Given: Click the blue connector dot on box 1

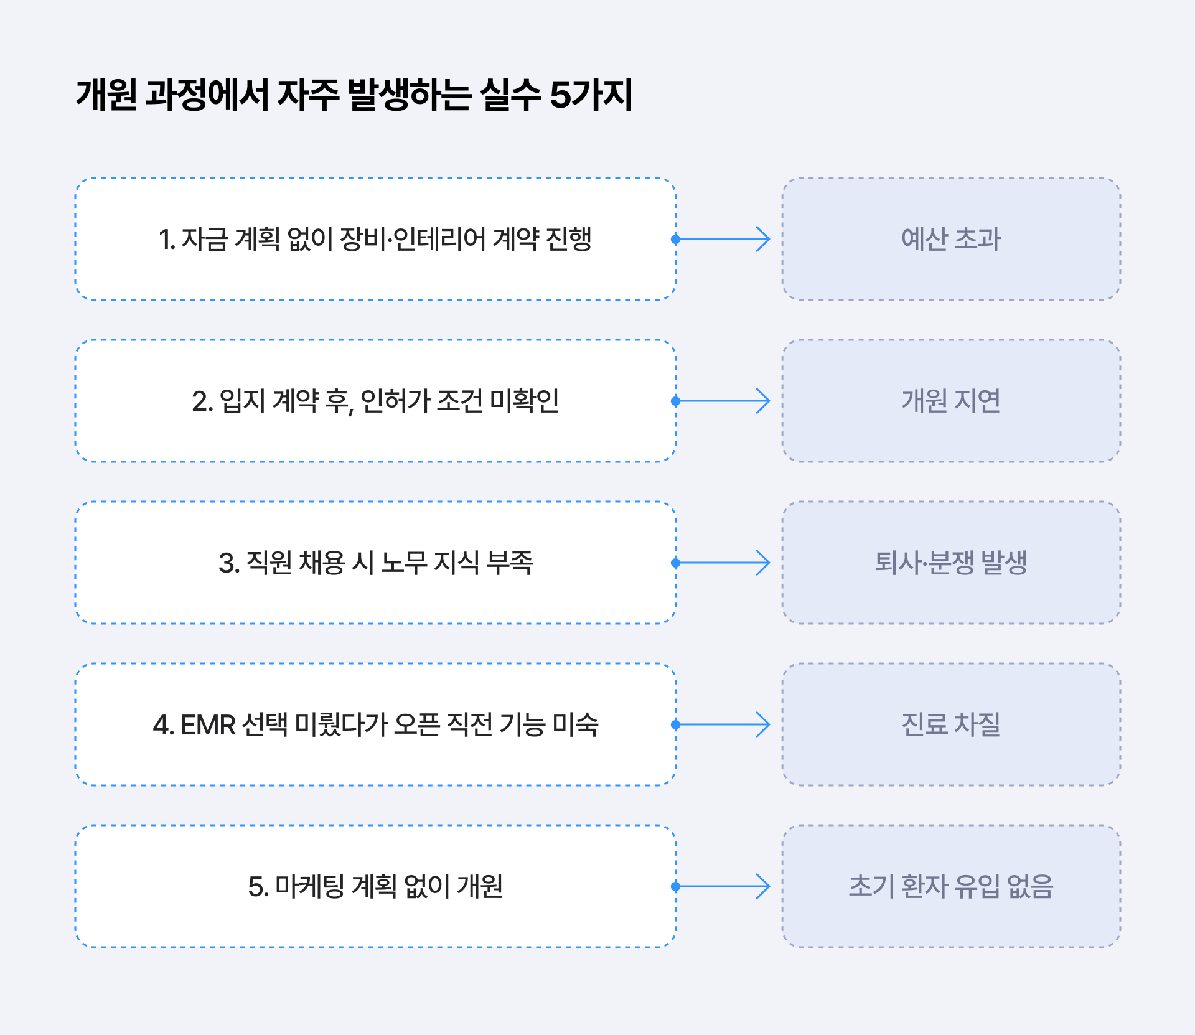Looking at the screenshot, I should pyautogui.click(x=676, y=239).
